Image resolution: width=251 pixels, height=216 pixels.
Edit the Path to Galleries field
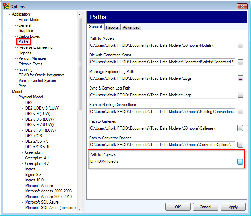pyautogui.click(x=162, y=128)
